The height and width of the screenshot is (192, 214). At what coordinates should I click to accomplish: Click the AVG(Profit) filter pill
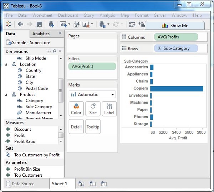[x=92, y=66]
